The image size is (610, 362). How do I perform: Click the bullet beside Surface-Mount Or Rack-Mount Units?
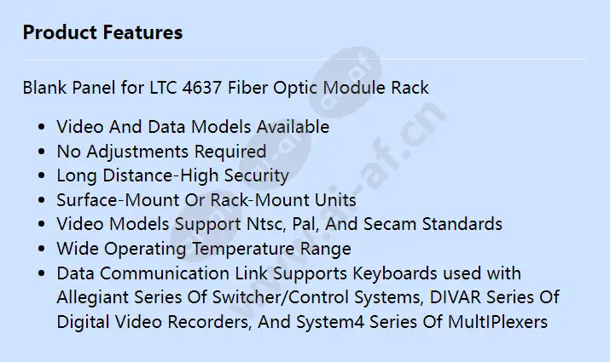coord(42,200)
